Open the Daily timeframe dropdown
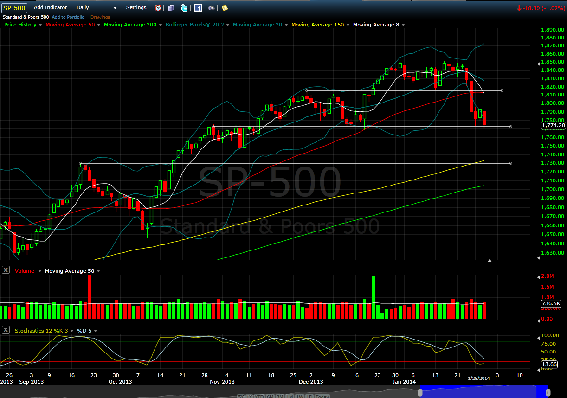567x398 pixels. 97,8
